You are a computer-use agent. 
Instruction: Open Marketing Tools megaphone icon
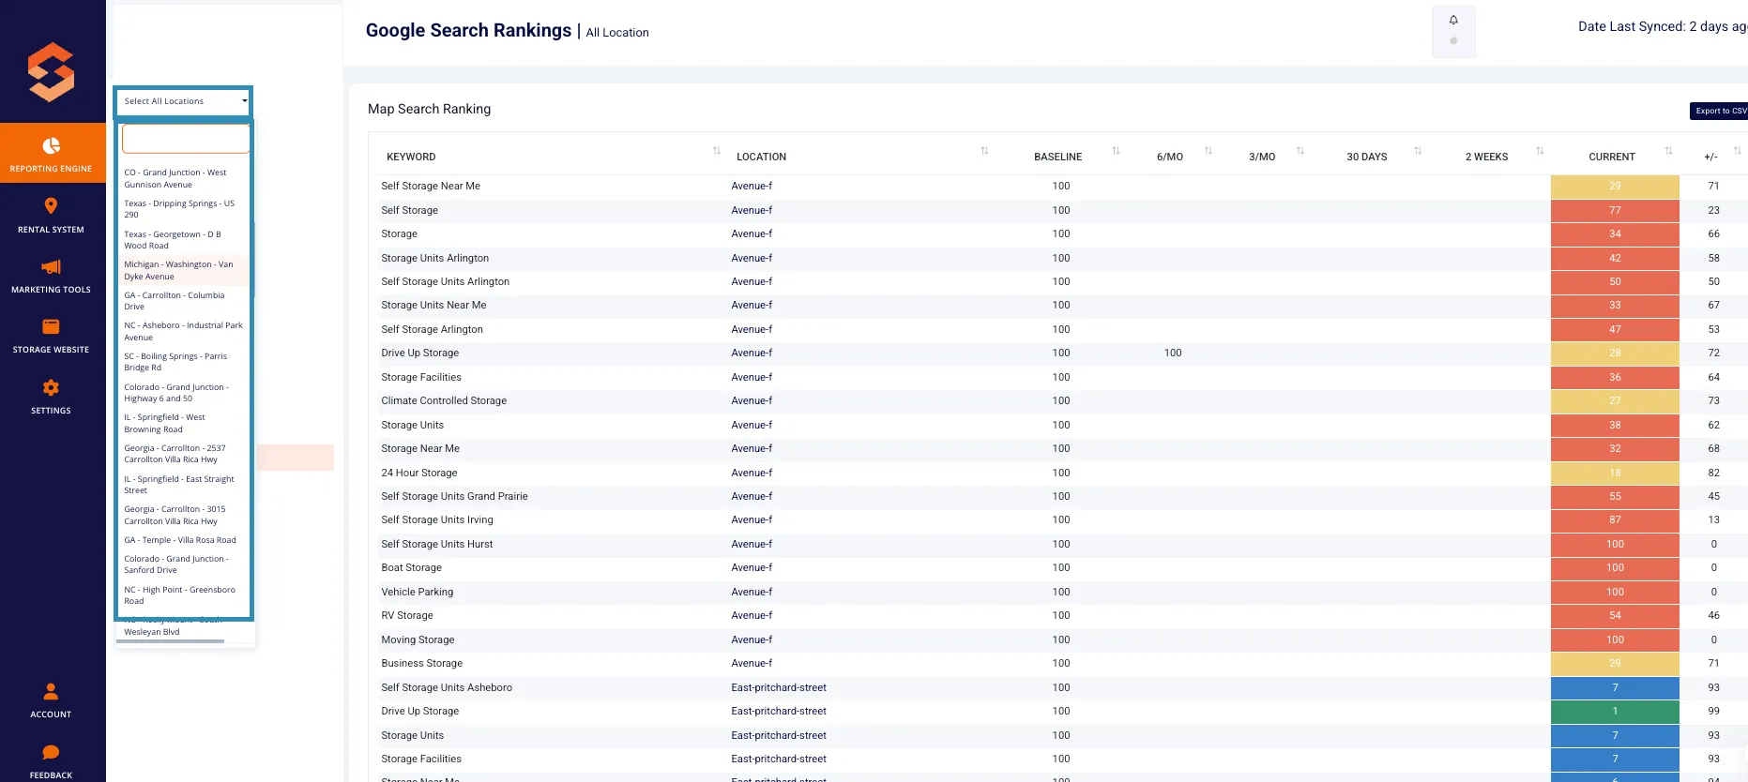[x=51, y=267]
